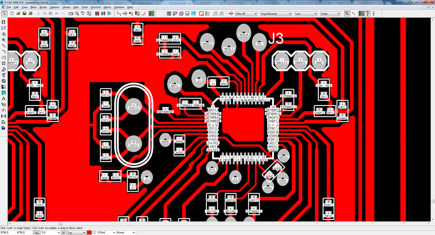Activate the zoom magnifier tool

[77, 13]
